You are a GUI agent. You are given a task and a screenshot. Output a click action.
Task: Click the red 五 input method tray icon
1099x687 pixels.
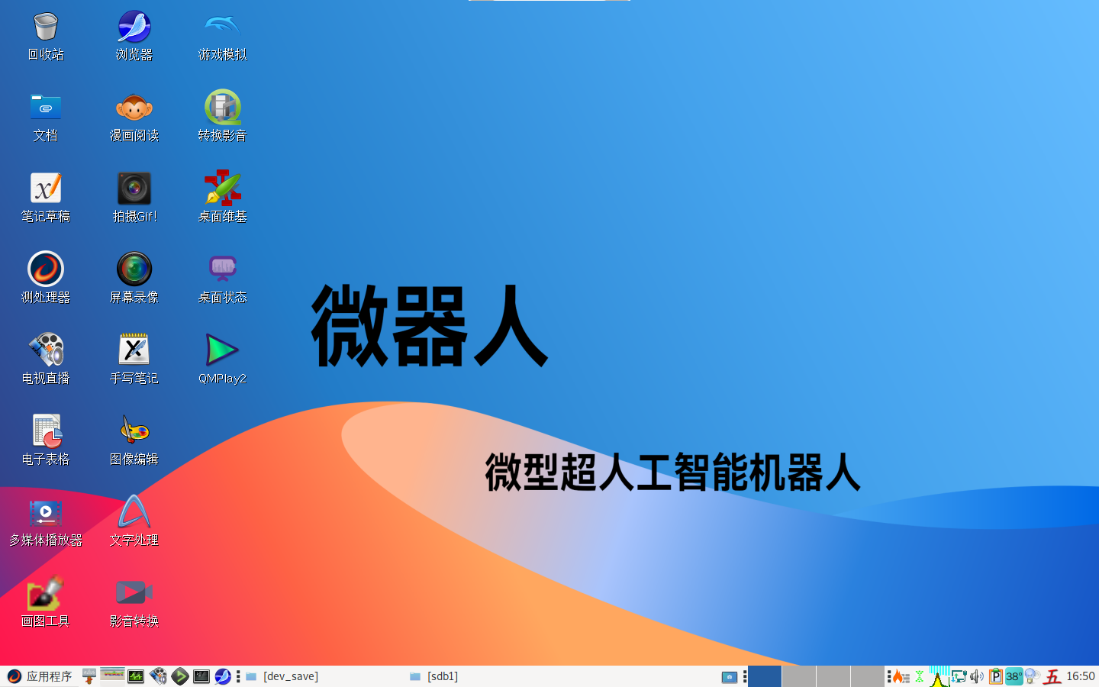[1052, 676]
